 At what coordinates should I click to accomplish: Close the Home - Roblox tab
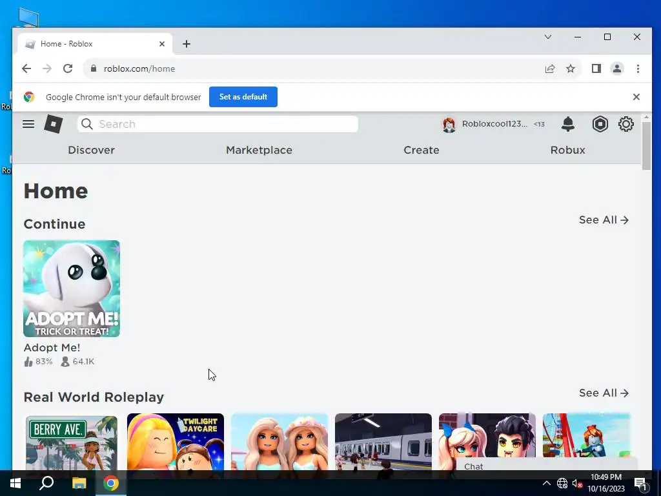coord(162,44)
